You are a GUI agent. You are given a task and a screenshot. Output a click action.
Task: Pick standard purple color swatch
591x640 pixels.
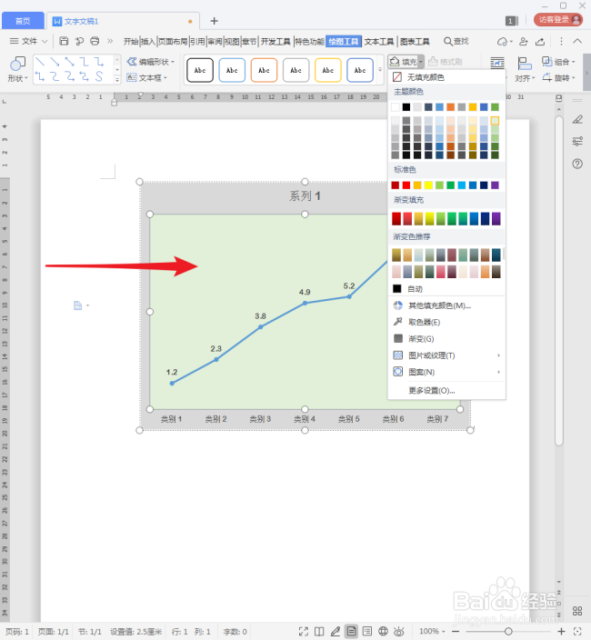click(495, 185)
